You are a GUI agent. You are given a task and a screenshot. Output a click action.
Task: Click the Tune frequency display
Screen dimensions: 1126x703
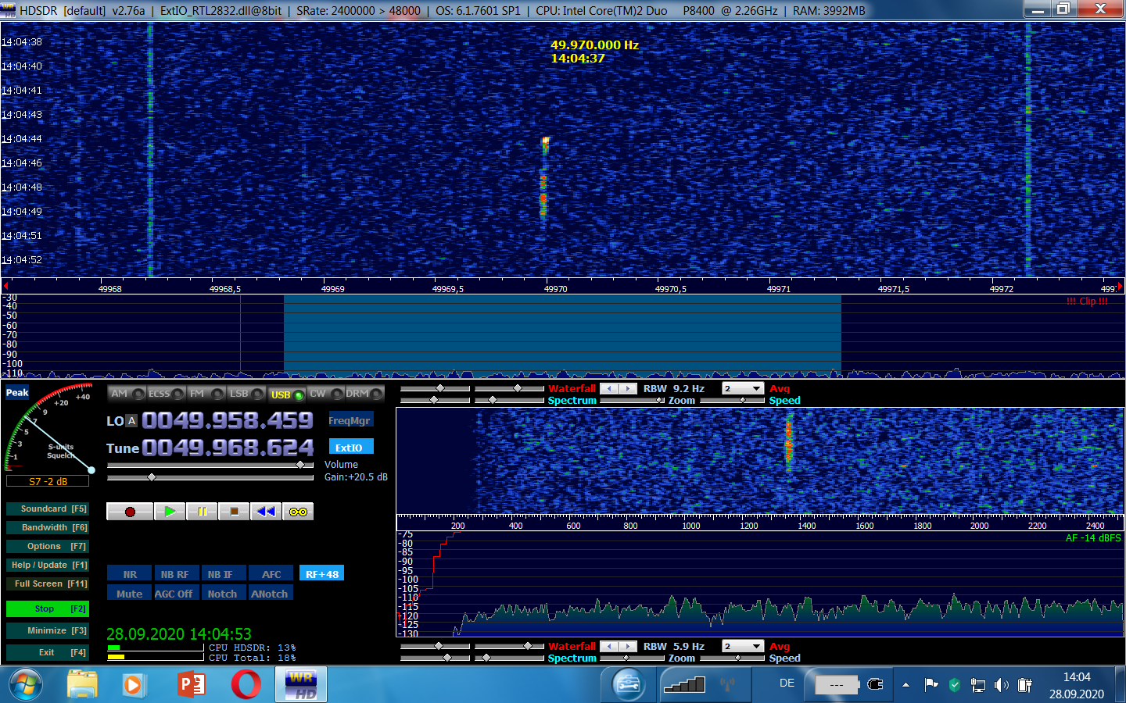[x=228, y=448]
